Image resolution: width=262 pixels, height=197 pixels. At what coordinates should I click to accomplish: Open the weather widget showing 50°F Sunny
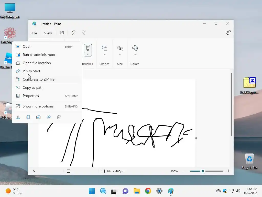[14, 191]
